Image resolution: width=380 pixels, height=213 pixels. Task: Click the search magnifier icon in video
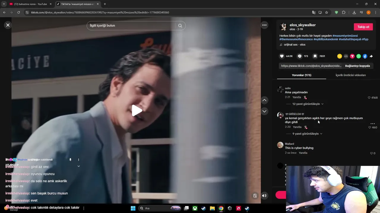coord(180,25)
